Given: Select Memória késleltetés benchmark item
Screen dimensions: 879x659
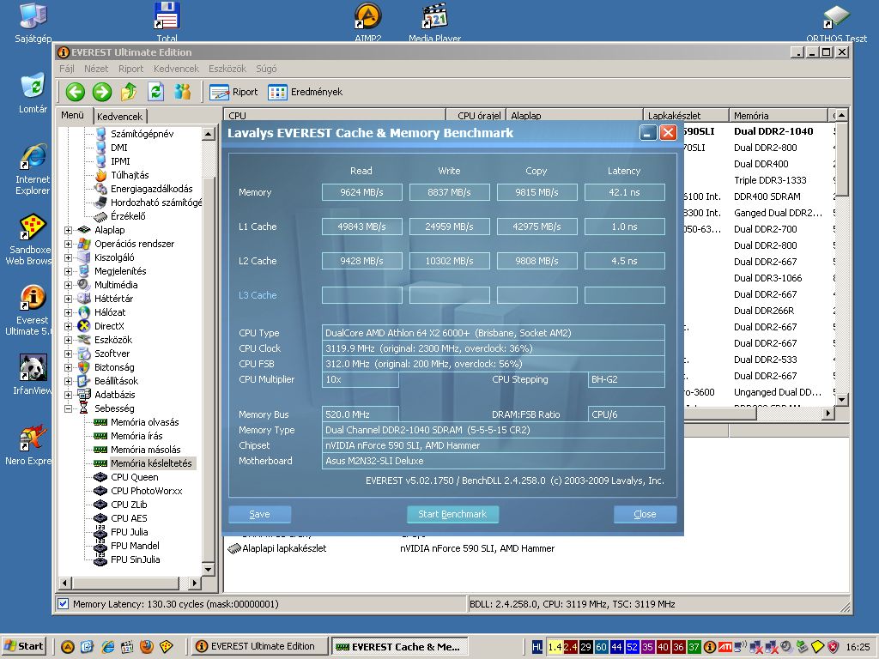Looking at the screenshot, I should (151, 463).
